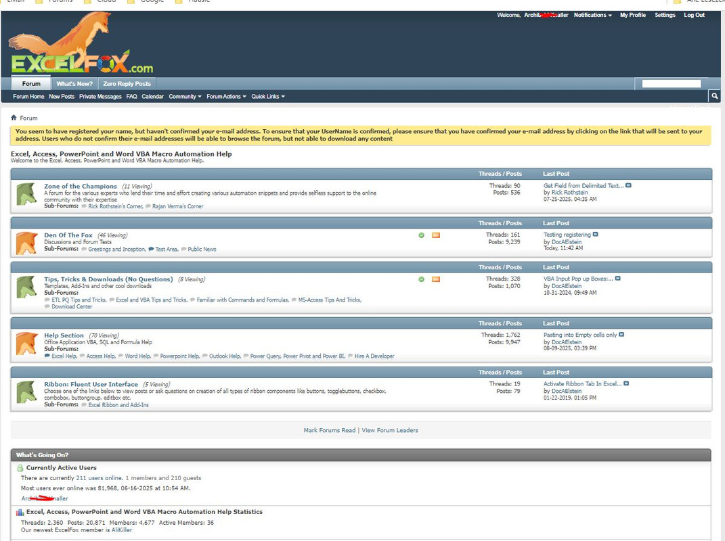Click the Zone of the Champions fox icon
Screen dimensions: 725x541
26,194
